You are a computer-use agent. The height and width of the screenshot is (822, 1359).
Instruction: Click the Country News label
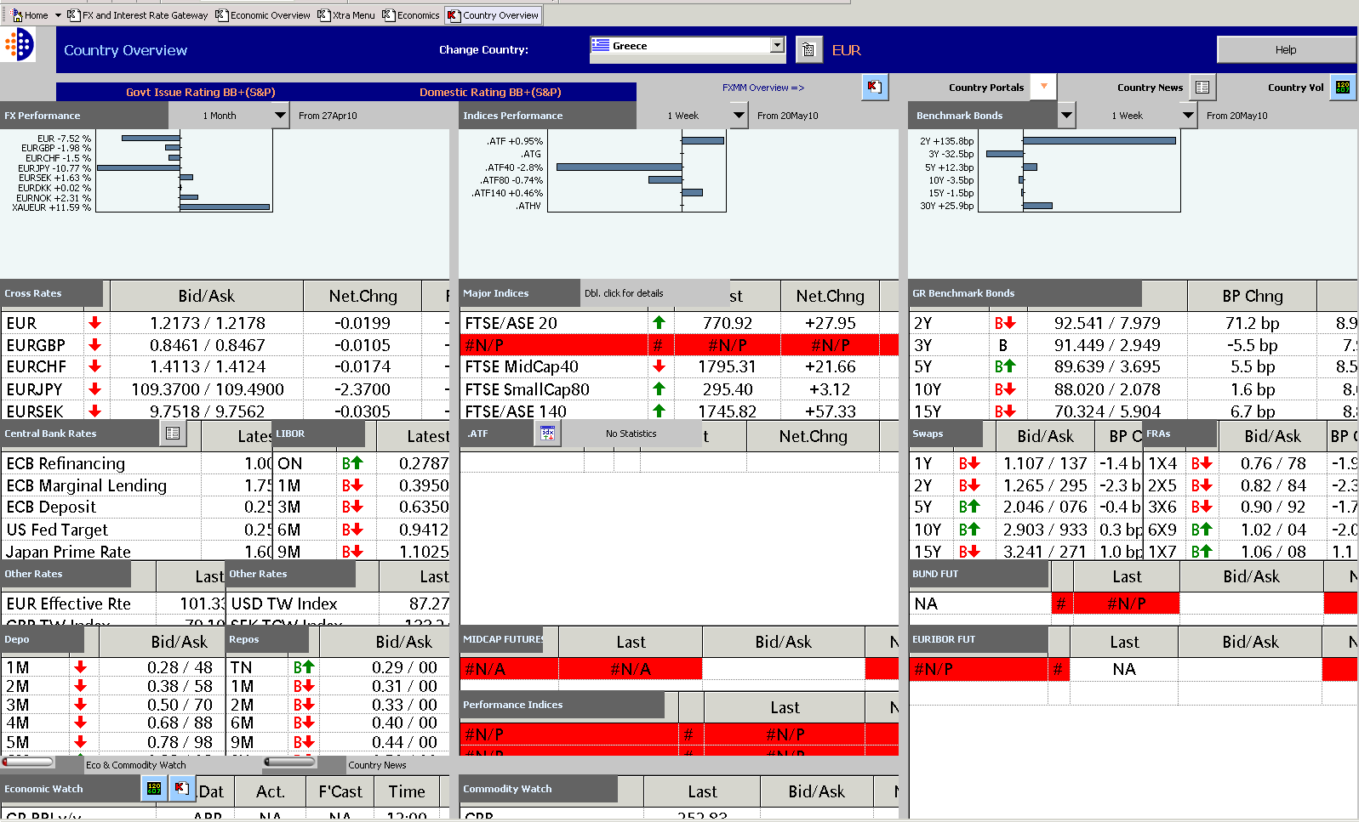coord(1150,88)
